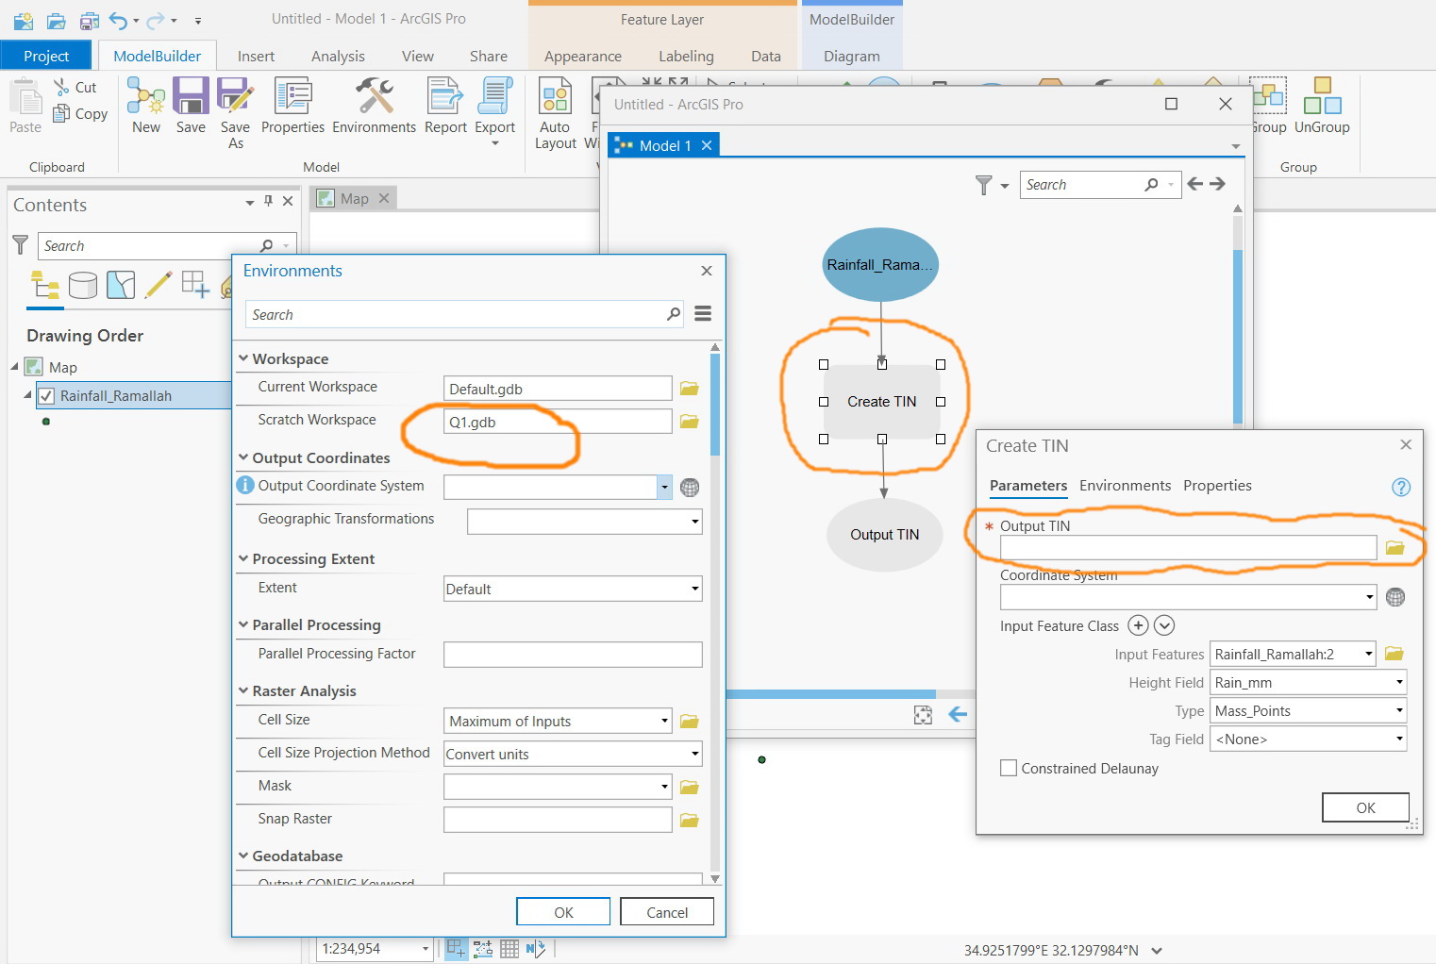The image size is (1436, 964).
Task: Open the Height Field dropdown showing Rain_mm
Action: (x=1399, y=682)
